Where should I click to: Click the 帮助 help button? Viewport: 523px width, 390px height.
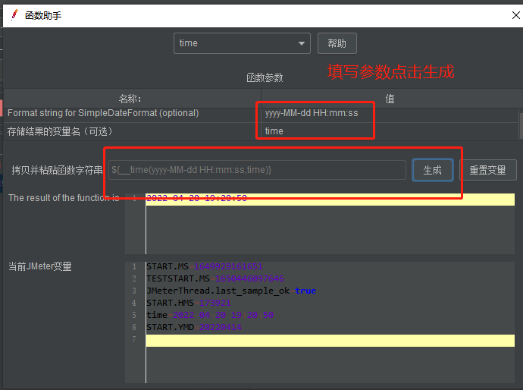(337, 43)
